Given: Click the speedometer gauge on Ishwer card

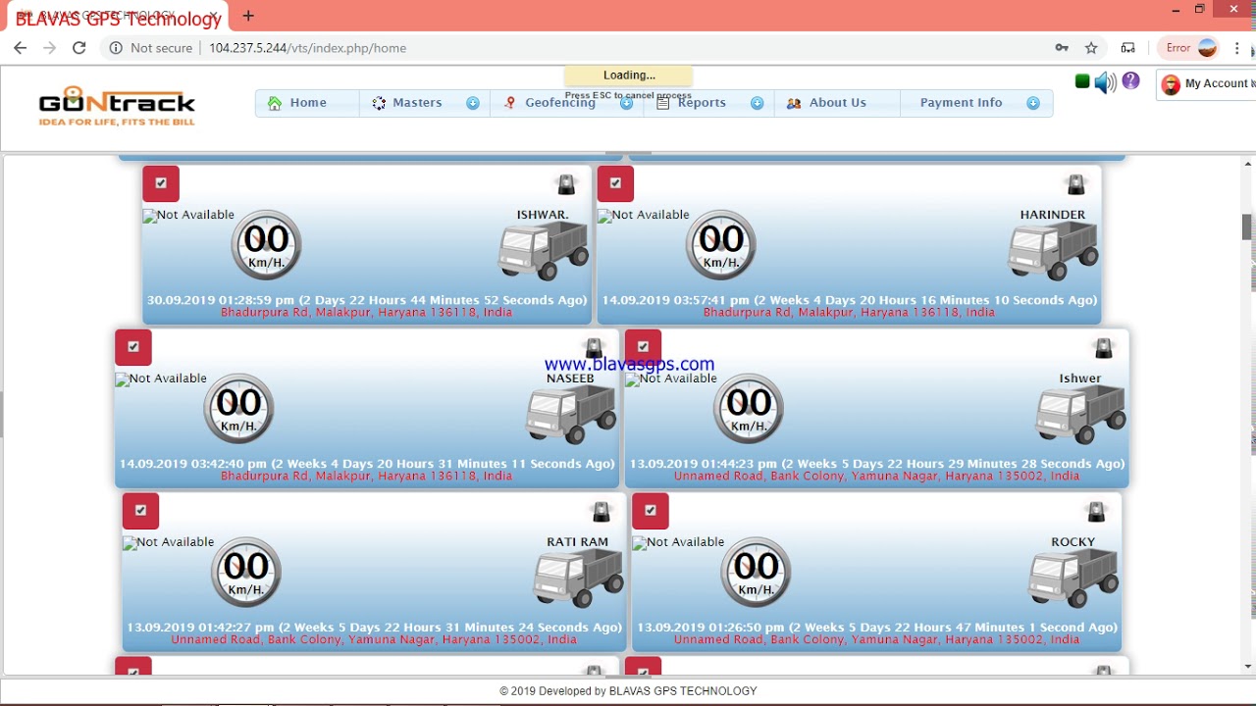Looking at the screenshot, I should coord(749,409).
